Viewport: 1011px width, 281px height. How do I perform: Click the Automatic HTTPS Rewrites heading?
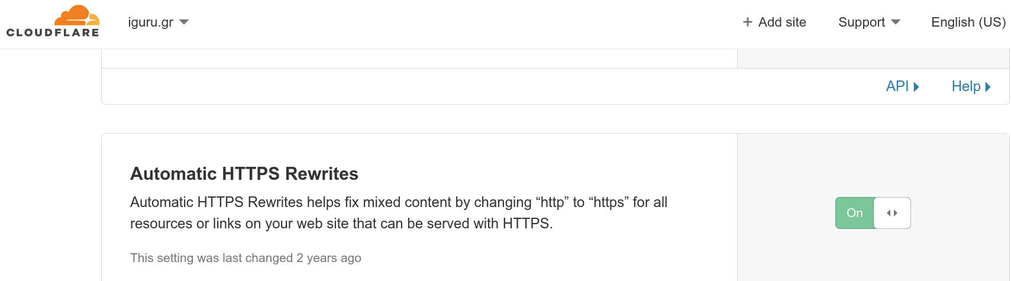point(244,173)
